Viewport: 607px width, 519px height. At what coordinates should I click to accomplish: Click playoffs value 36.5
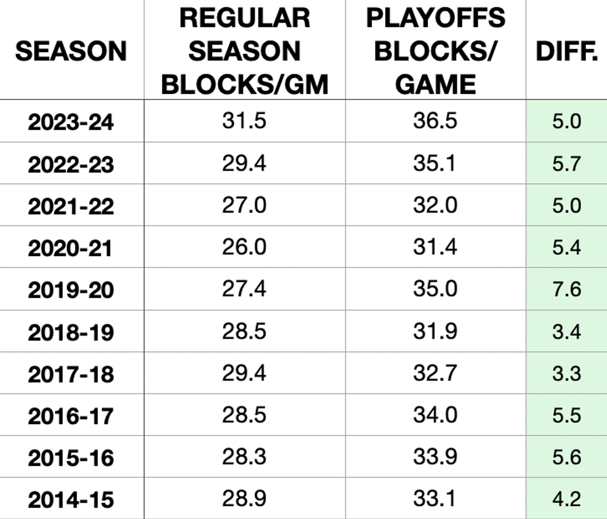[x=435, y=121]
